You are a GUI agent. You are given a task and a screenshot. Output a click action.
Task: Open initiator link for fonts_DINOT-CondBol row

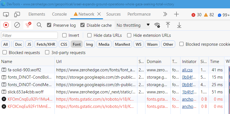pyautogui.click(x=189, y=77)
